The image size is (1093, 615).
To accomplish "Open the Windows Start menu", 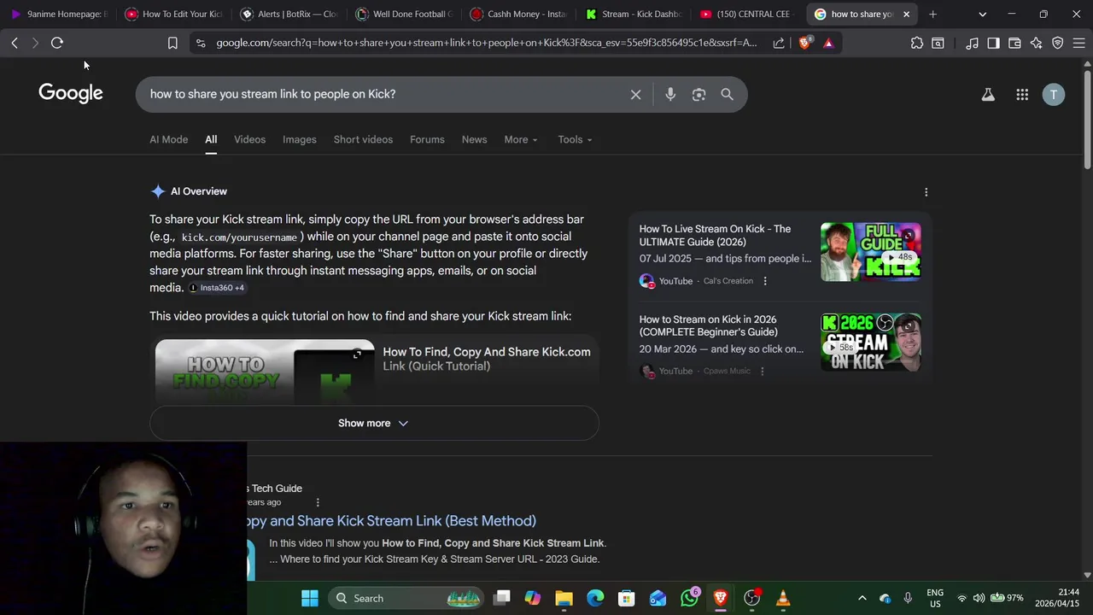I will click(x=310, y=598).
